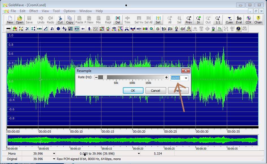Launch the CDX audio extraction icon

coord(248,20)
